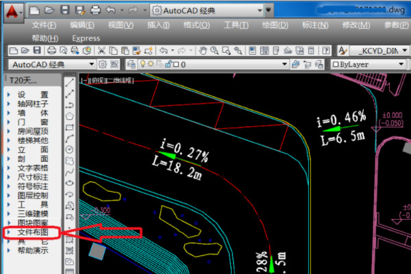Select the Pan hand tool

click(203, 51)
